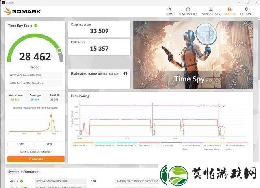
Task: Open the OPTIONS tab
Action: click(x=246, y=11)
